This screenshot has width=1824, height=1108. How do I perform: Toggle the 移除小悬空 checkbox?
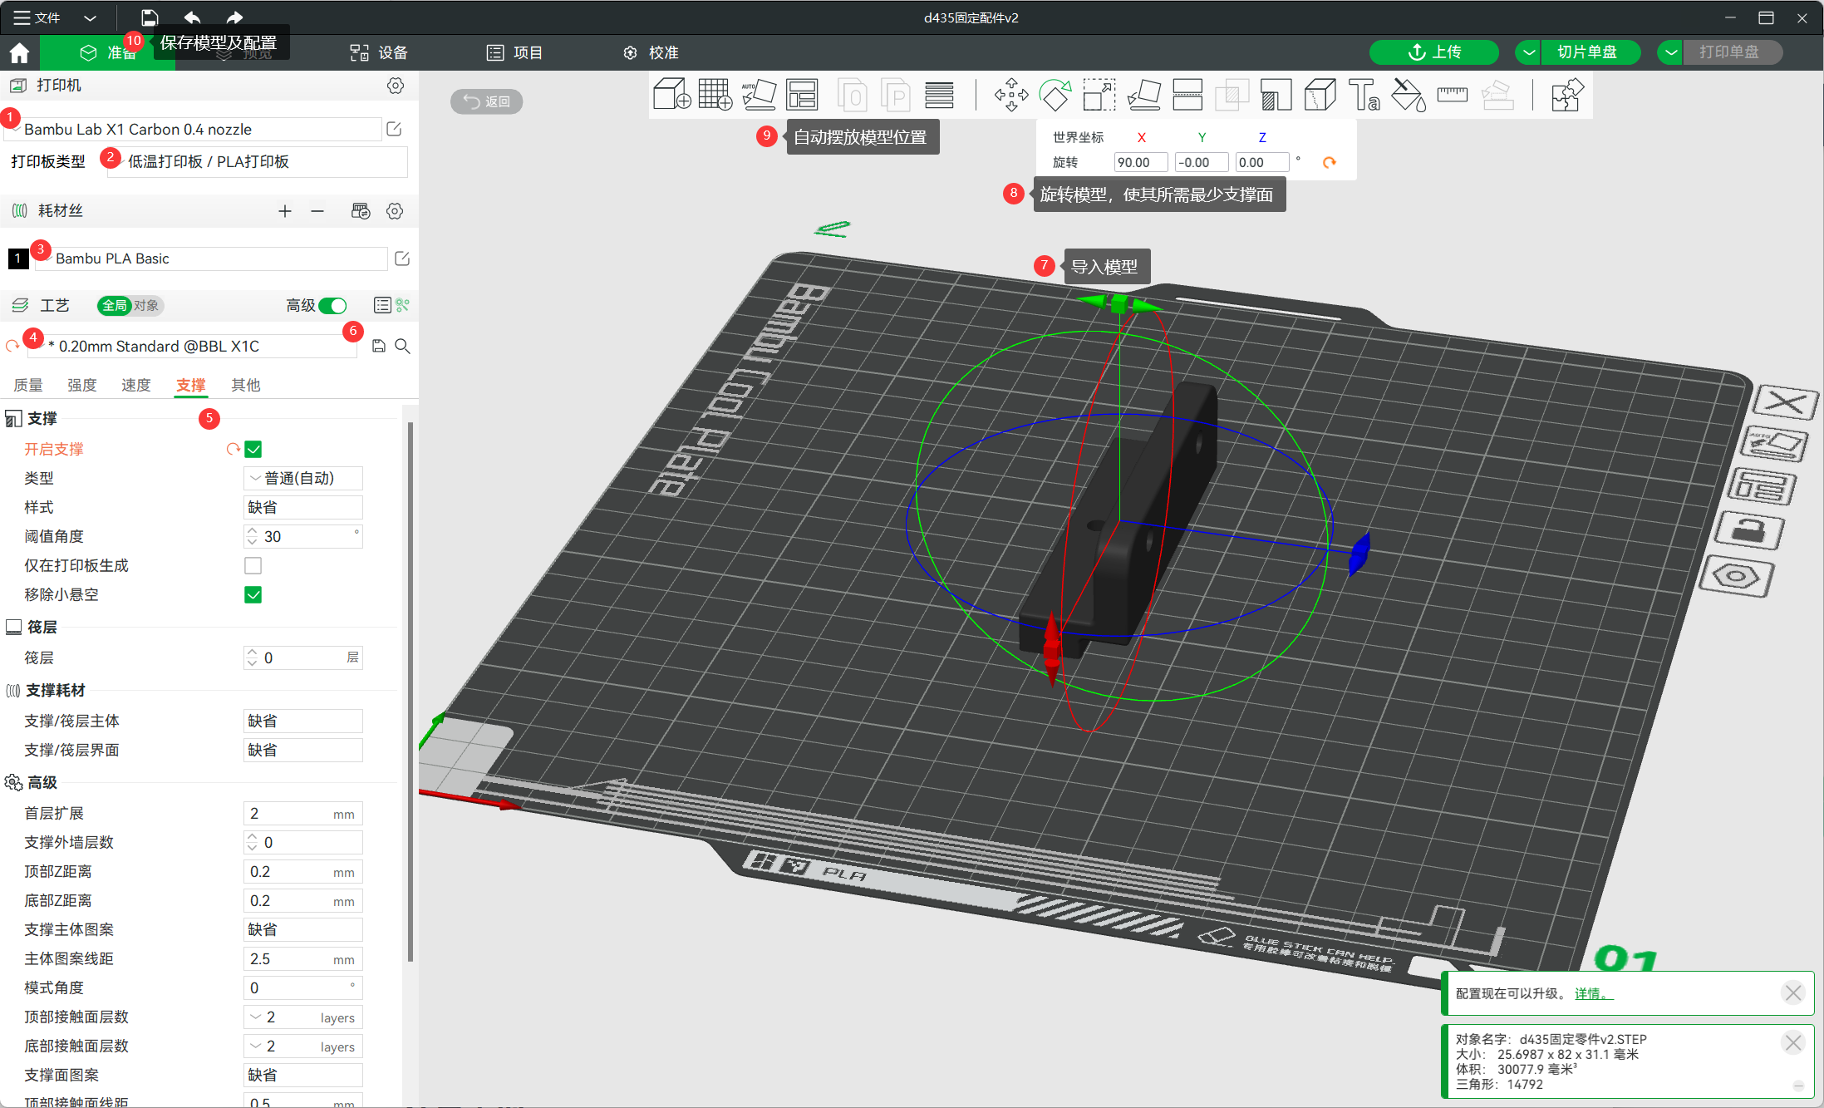pyautogui.click(x=253, y=595)
